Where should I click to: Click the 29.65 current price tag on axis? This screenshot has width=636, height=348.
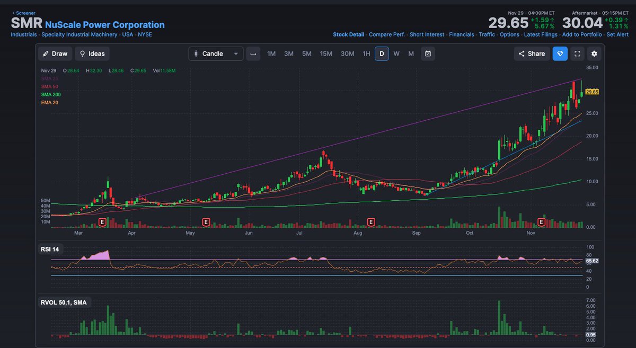(x=592, y=92)
